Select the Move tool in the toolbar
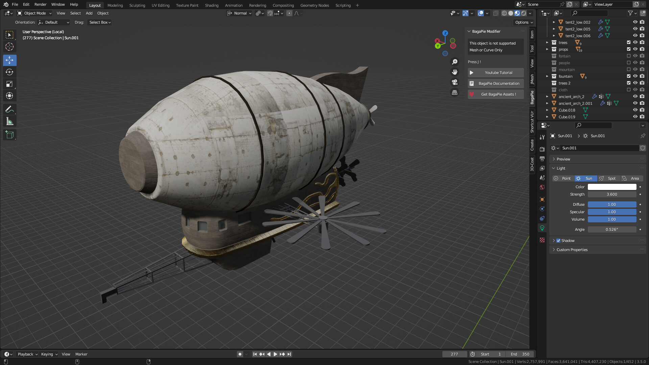Image resolution: width=649 pixels, height=365 pixels. tap(9, 60)
